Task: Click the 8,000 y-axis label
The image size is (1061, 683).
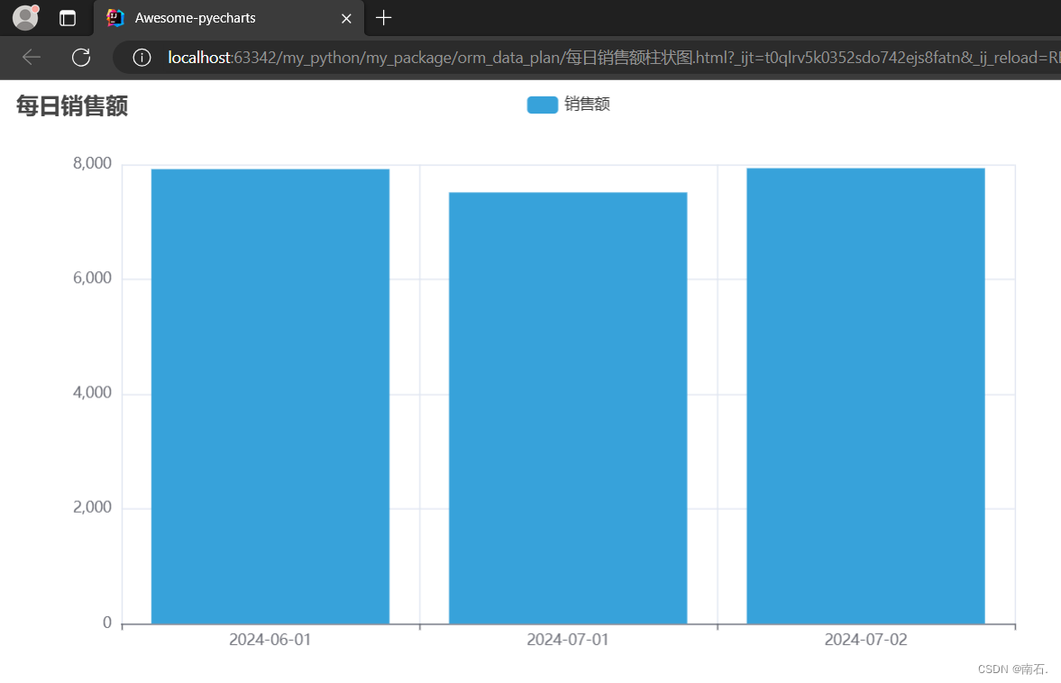Action: pos(92,163)
